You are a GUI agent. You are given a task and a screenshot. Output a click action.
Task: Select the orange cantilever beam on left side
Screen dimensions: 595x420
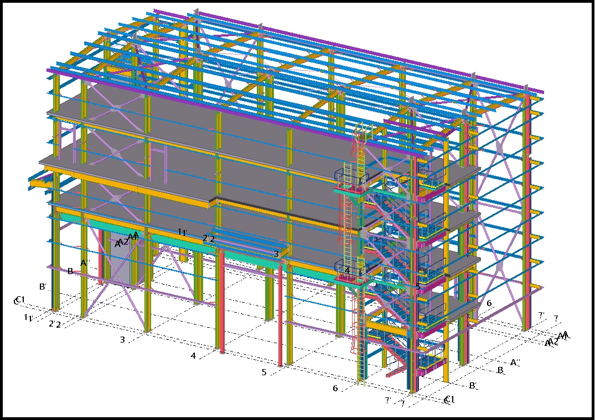[42, 183]
